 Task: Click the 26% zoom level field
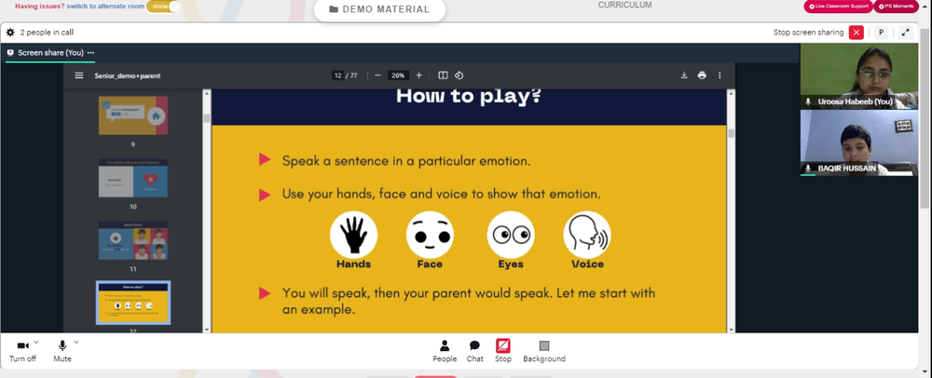[x=398, y=75]
